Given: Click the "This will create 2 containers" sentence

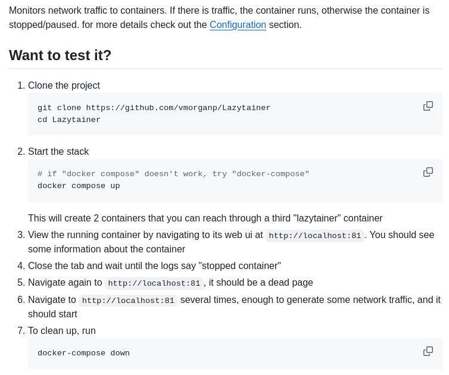Looking at the screenshot, I should point(205,218).
